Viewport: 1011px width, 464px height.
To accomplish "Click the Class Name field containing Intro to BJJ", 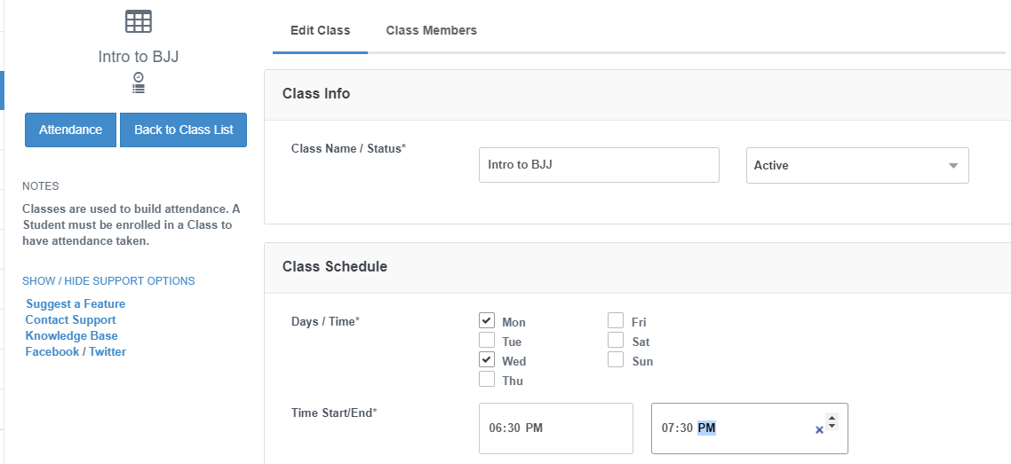I will (599, 165).
